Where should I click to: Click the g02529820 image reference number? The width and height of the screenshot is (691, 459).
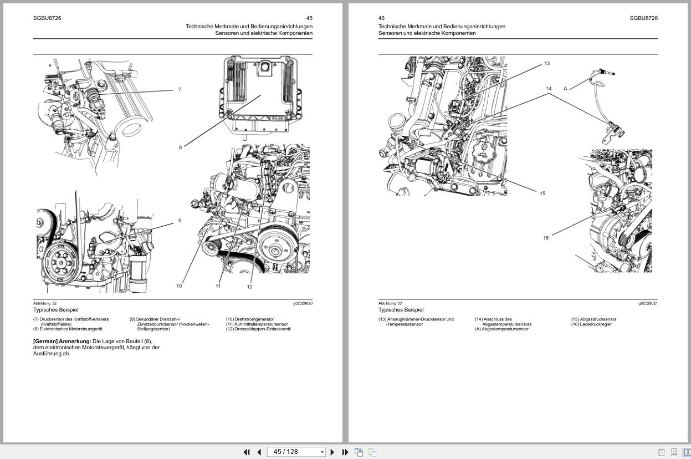pyautogui.click(x=303, y=303)
